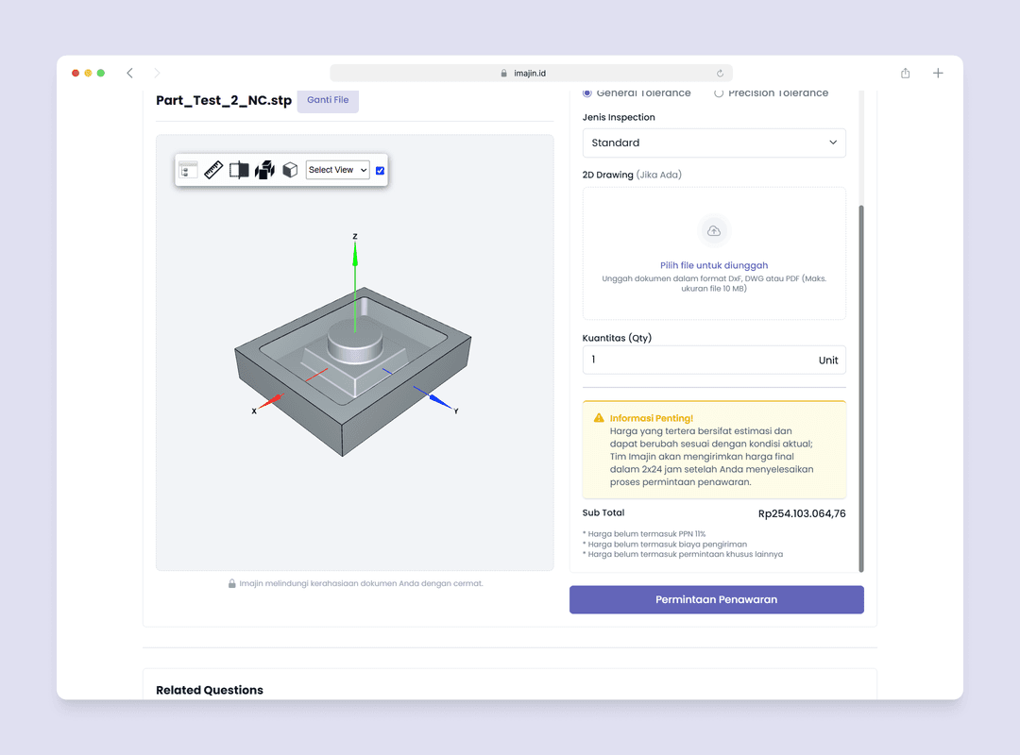Reload the page in address bar
Image resolution: width=1020 pixels, height=755 pixels.
[720, 74]
